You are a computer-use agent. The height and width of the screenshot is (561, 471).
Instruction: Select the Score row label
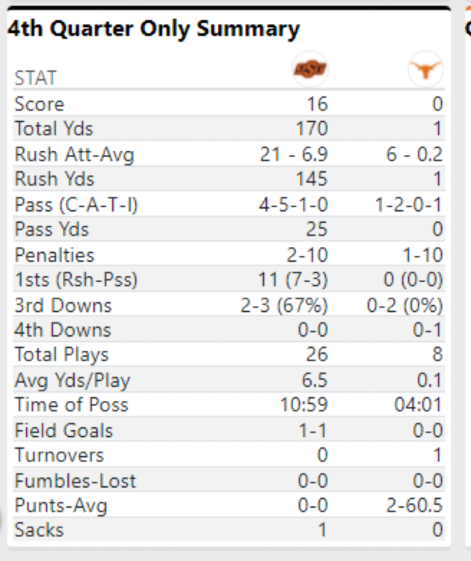point(39,104)
